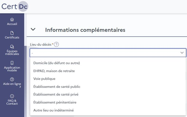Choose Autre lieu ou indéterminé
Screen dimensions: 187x117
53,110
